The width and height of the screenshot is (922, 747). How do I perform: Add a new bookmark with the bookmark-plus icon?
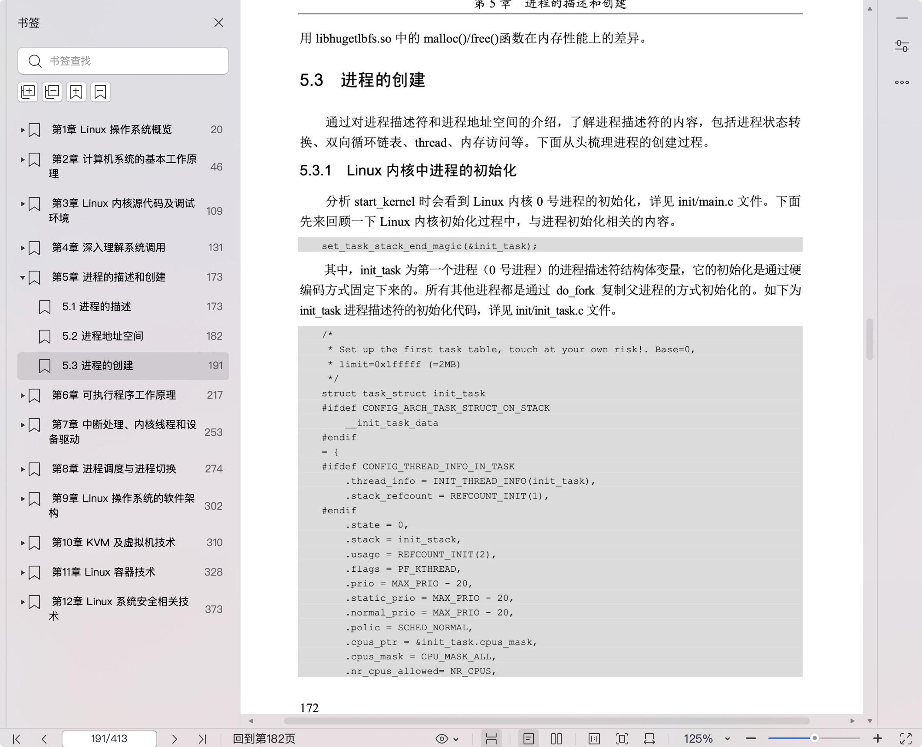click(x=76, y=92)
